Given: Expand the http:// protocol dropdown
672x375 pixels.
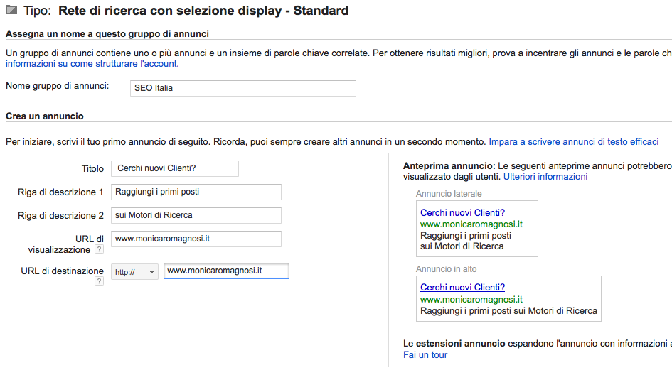Looking at the screenshot, I should point(134,272).
